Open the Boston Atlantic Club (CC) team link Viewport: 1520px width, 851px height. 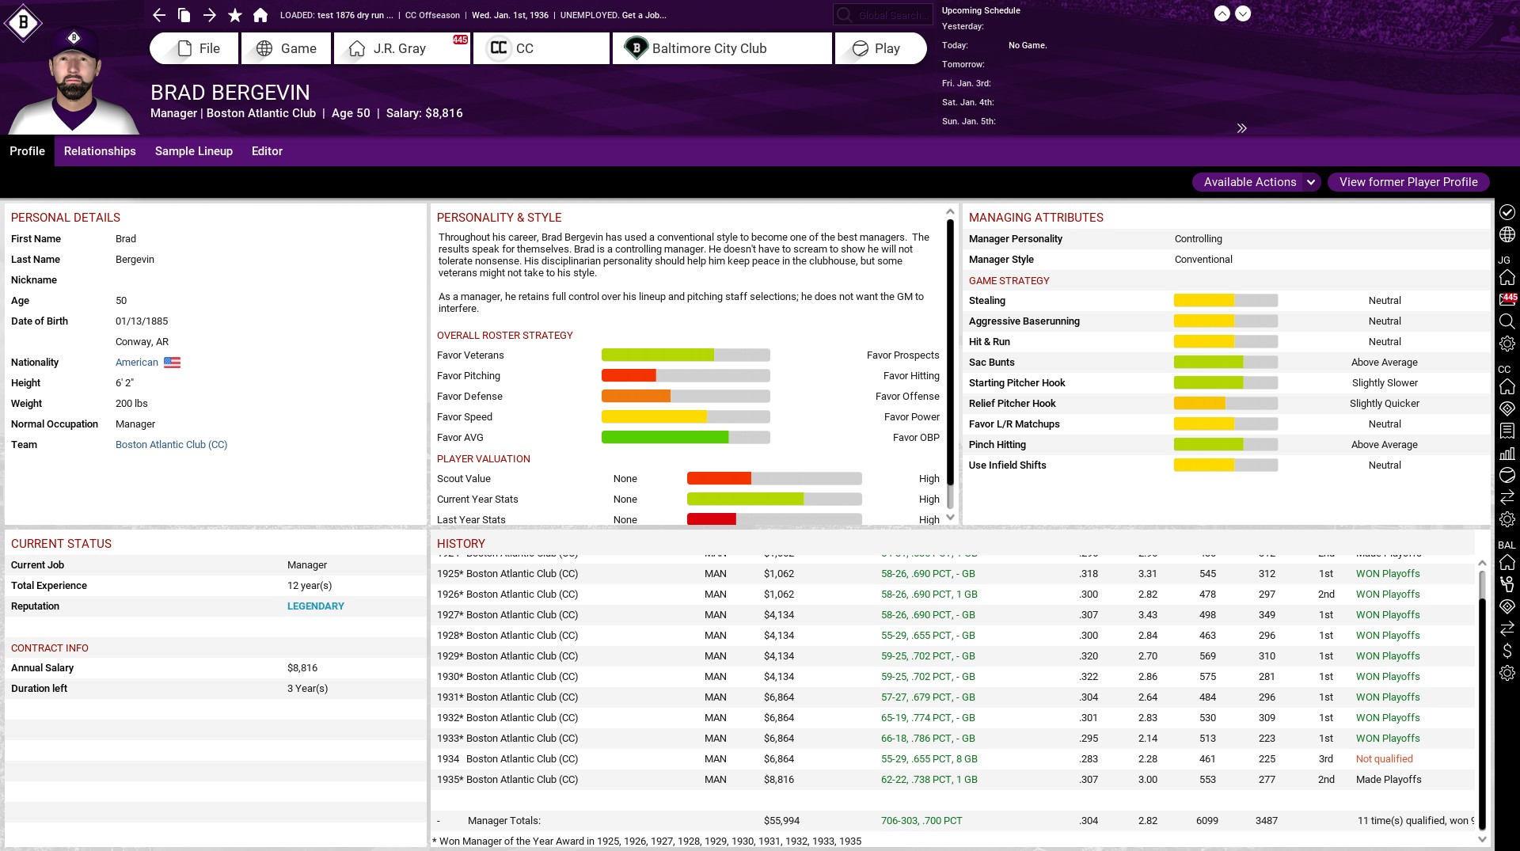(171, 445)
